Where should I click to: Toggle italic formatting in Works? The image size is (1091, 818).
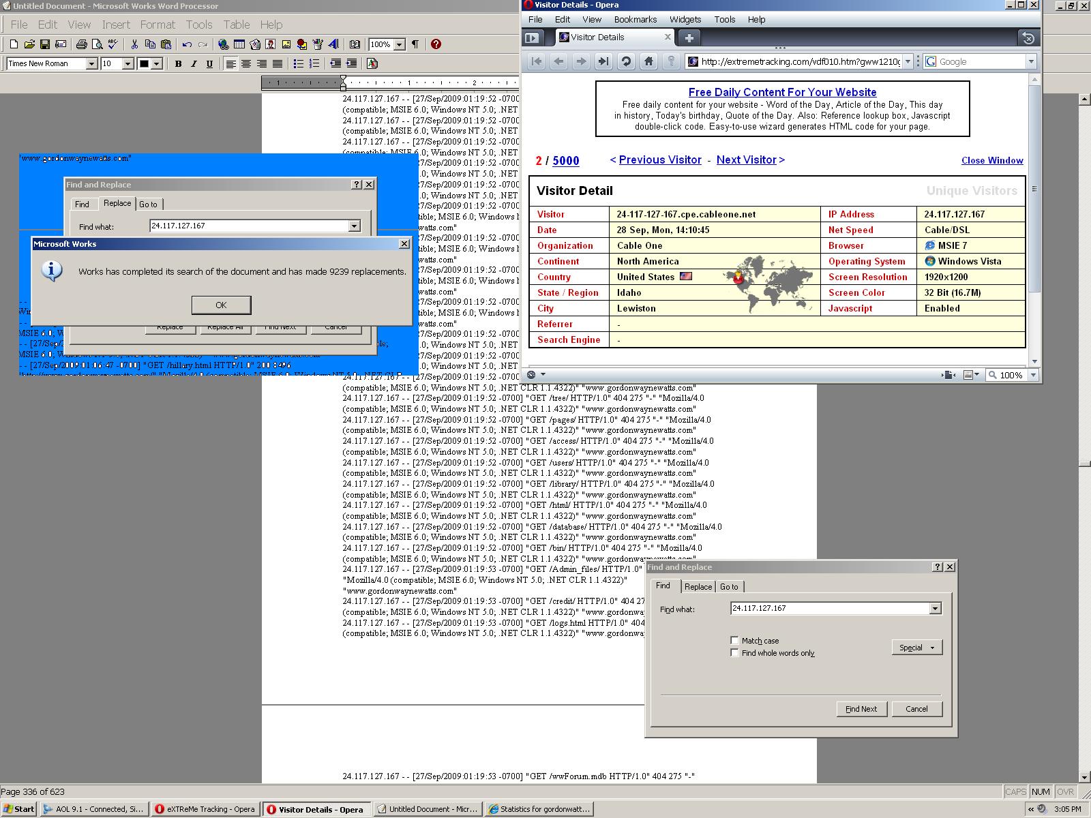click(x=194, y=63)
